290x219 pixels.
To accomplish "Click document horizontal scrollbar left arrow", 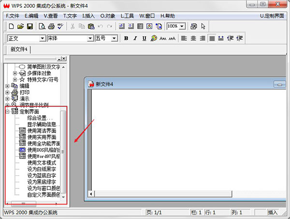I will tap(91, 194).
